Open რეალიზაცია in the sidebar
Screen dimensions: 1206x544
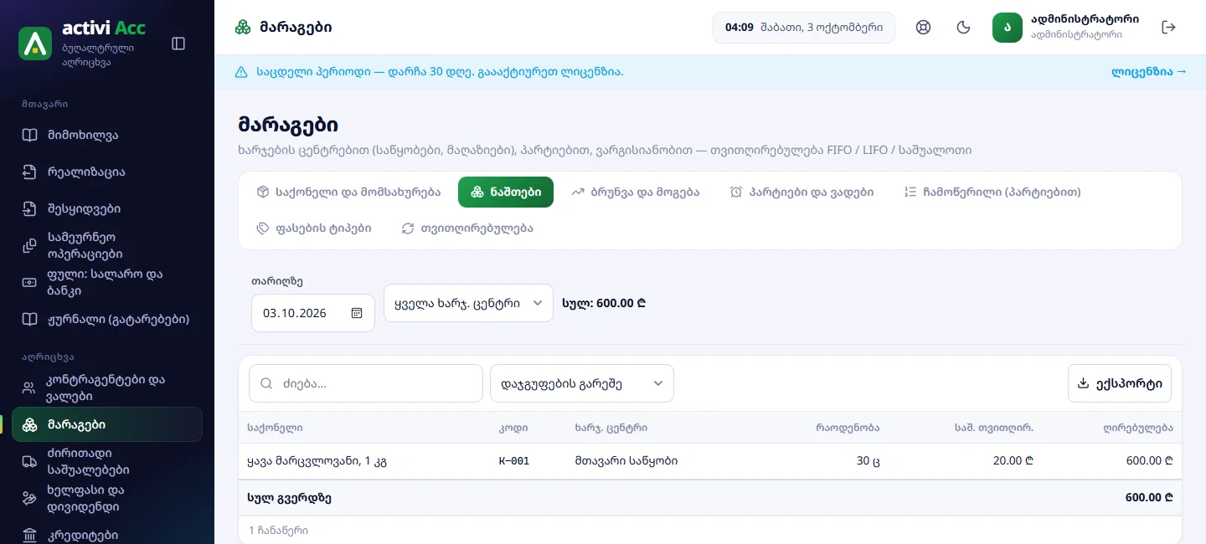tap(107, 172)
